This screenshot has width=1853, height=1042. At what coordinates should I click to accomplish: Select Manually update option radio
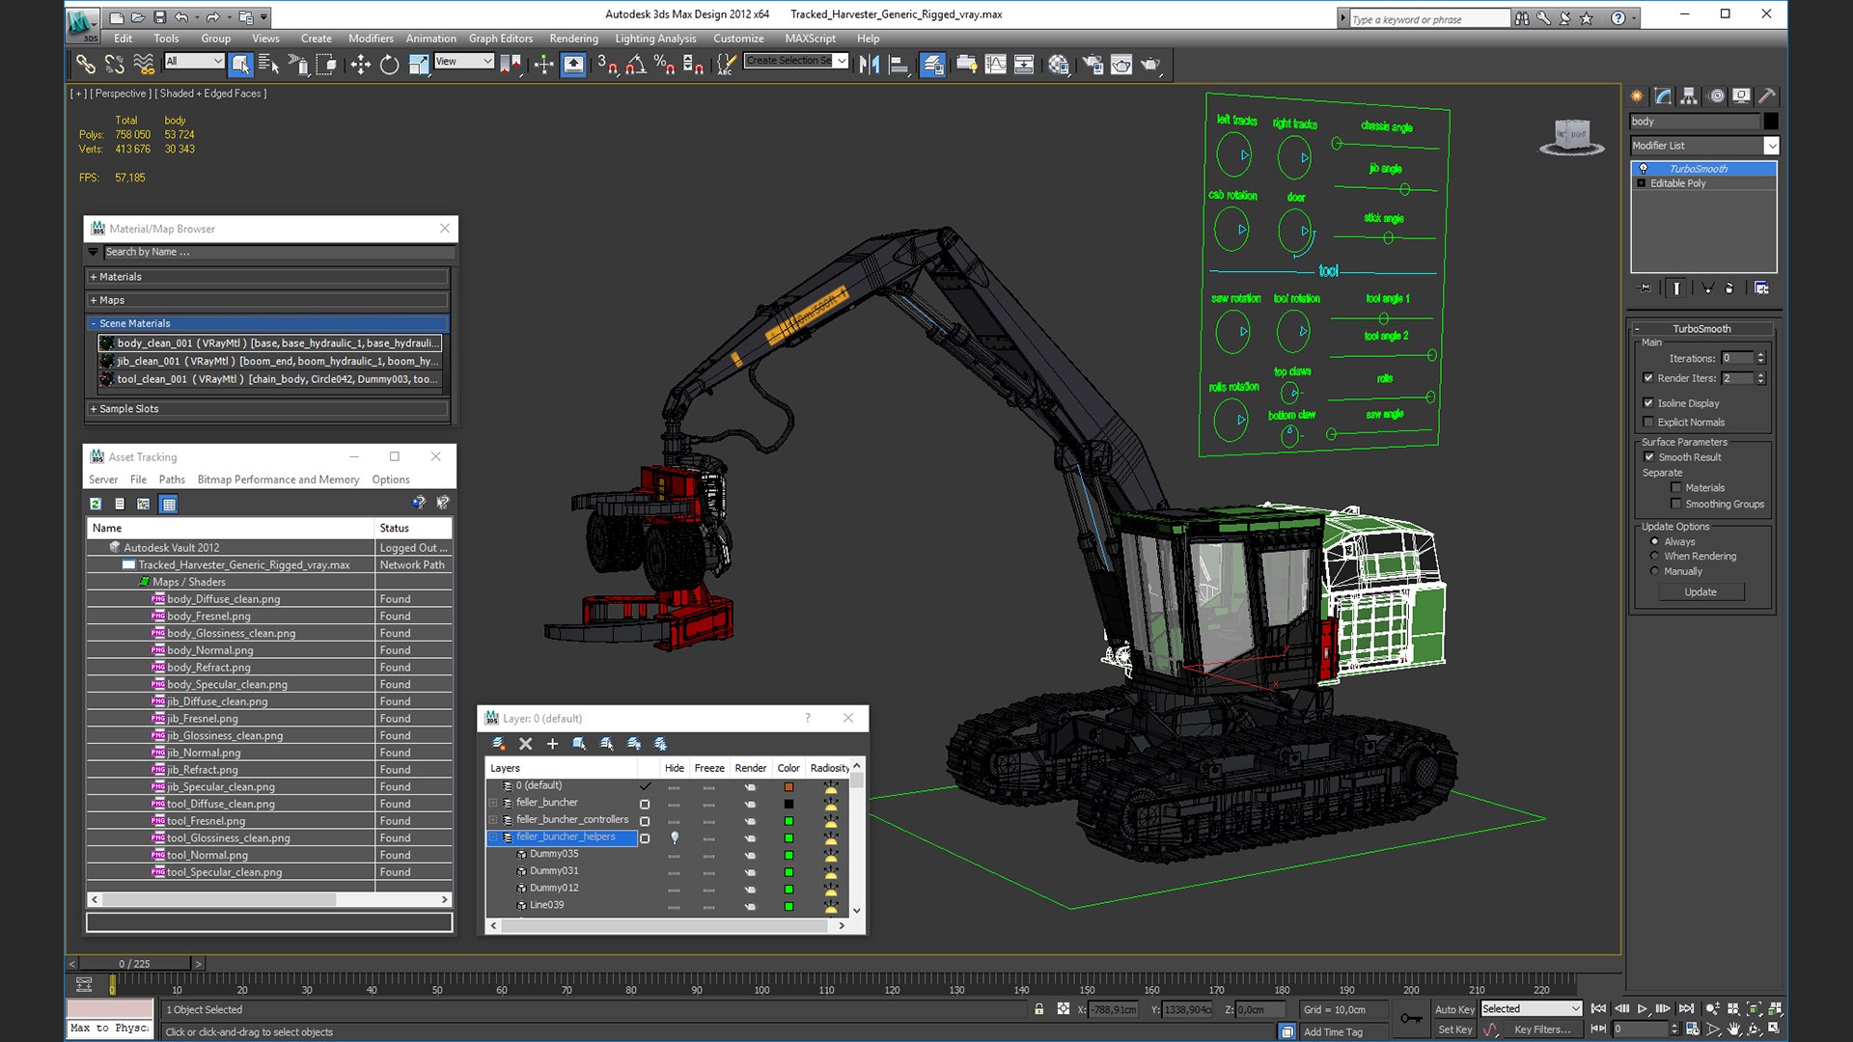click(1655, 571)
